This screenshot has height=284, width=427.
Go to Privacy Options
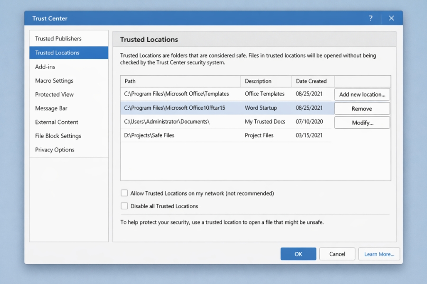point(55,150)
